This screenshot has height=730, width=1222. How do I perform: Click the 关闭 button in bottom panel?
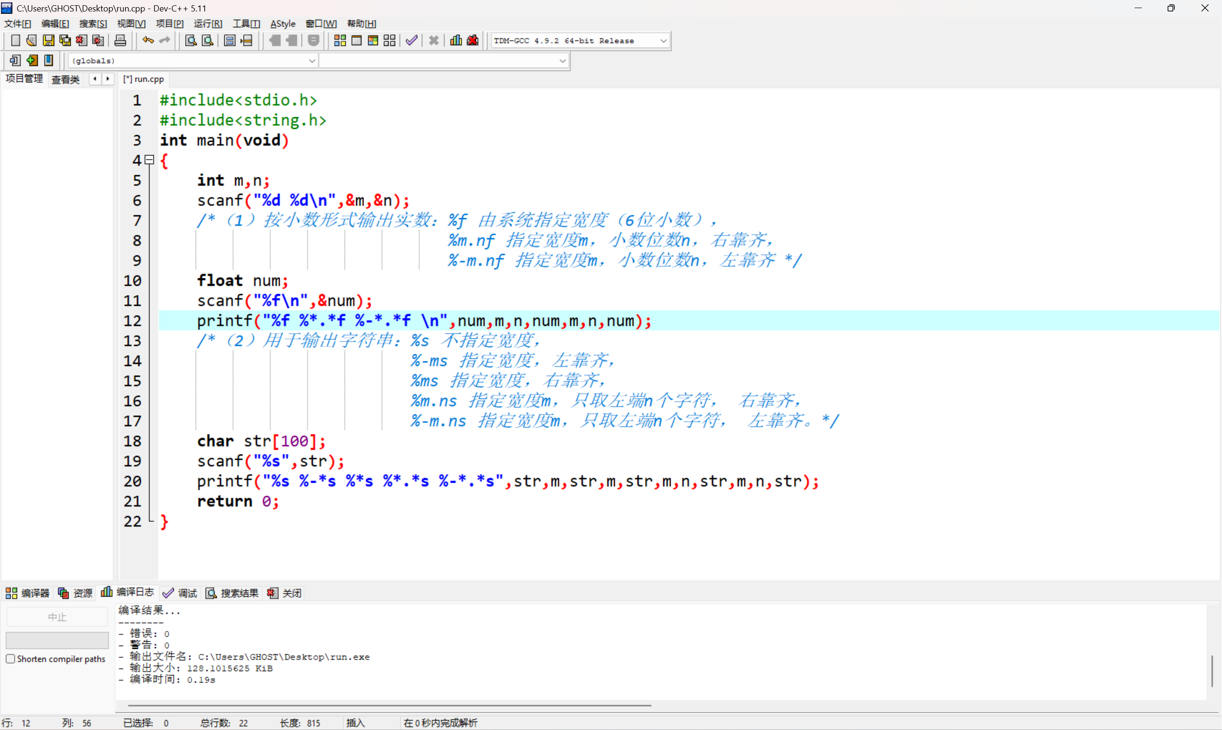284,593
